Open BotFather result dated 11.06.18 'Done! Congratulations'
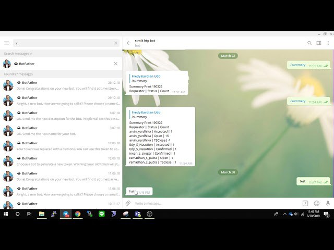This screenshot has width=334, height=250. (x=61, y=176)
